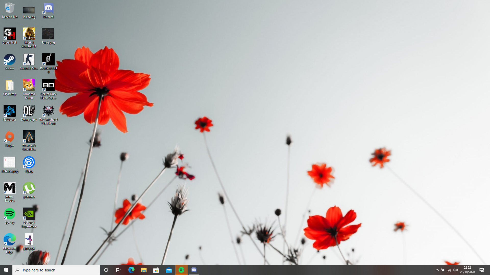Screen dimensions: 490x275
Task: Select the GeForce Experience shortcut
Action: pos(29,218)
